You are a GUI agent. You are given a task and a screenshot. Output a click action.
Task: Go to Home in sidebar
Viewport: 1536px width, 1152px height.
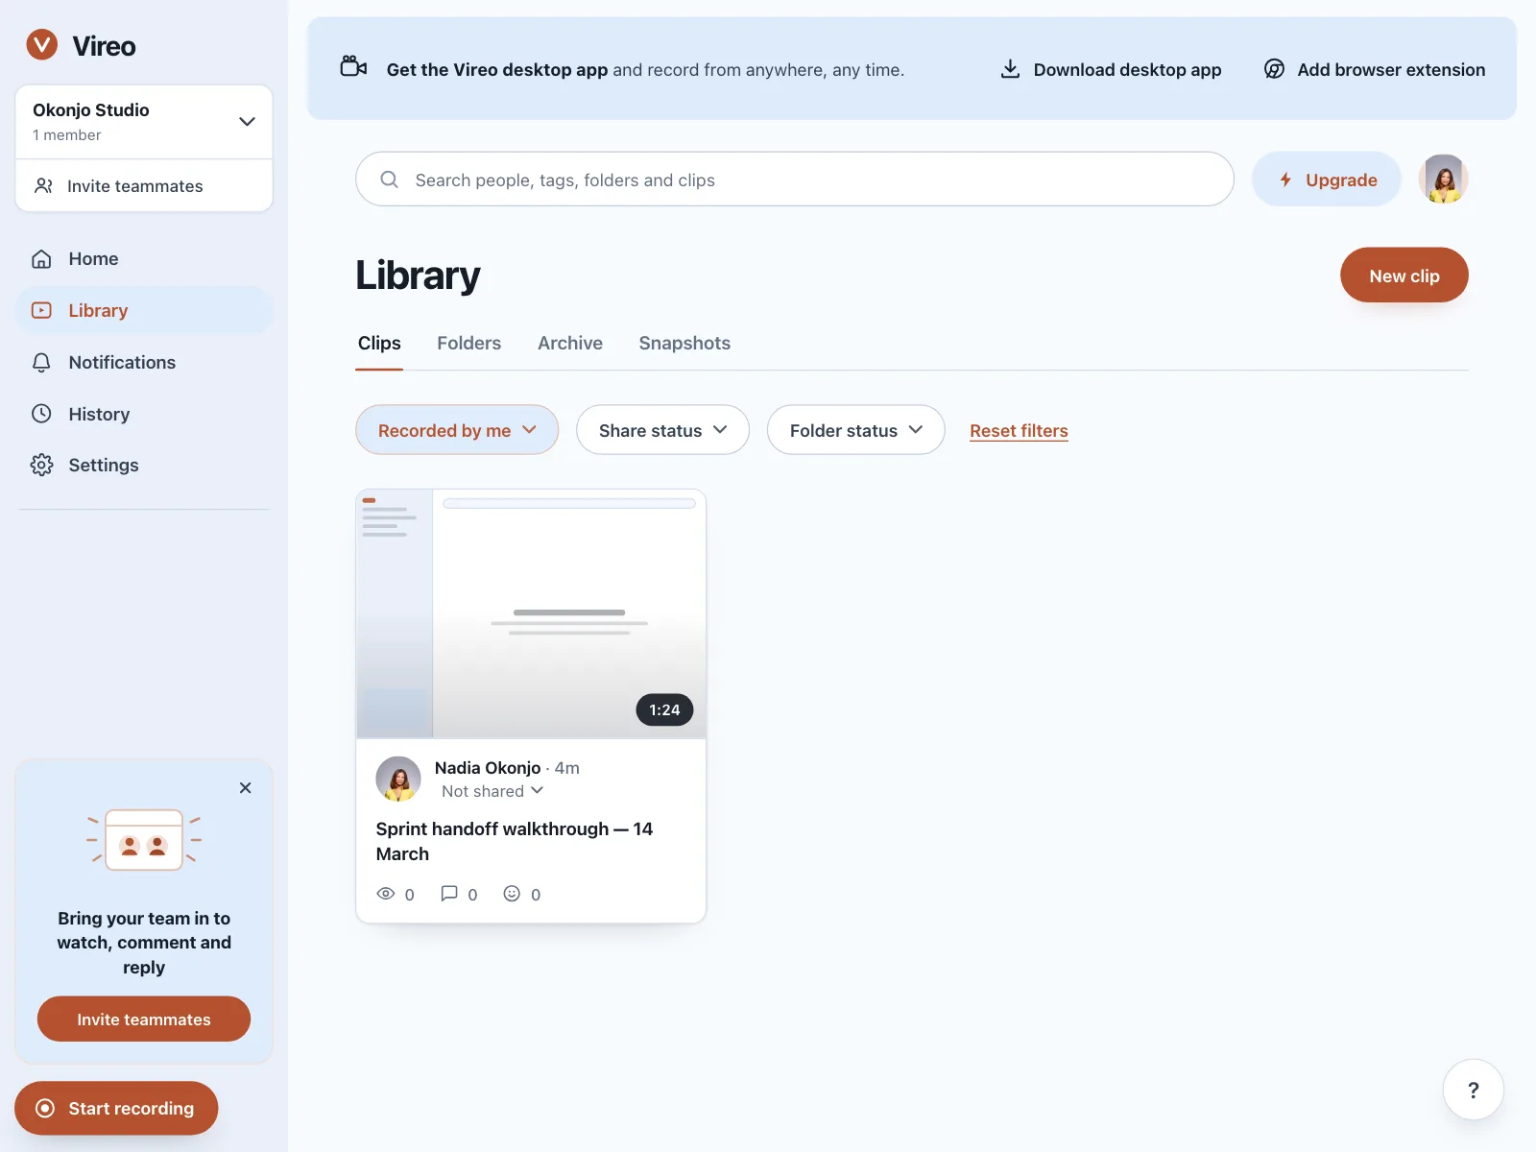144,259
